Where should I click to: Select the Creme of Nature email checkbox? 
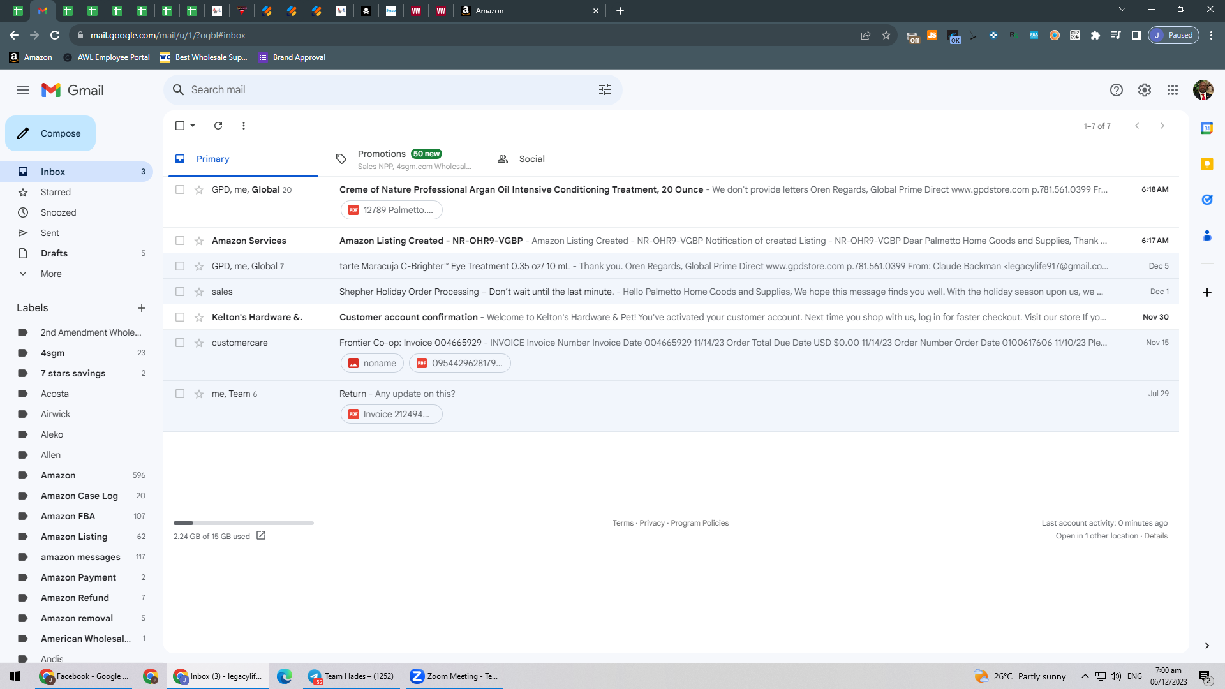180,189
